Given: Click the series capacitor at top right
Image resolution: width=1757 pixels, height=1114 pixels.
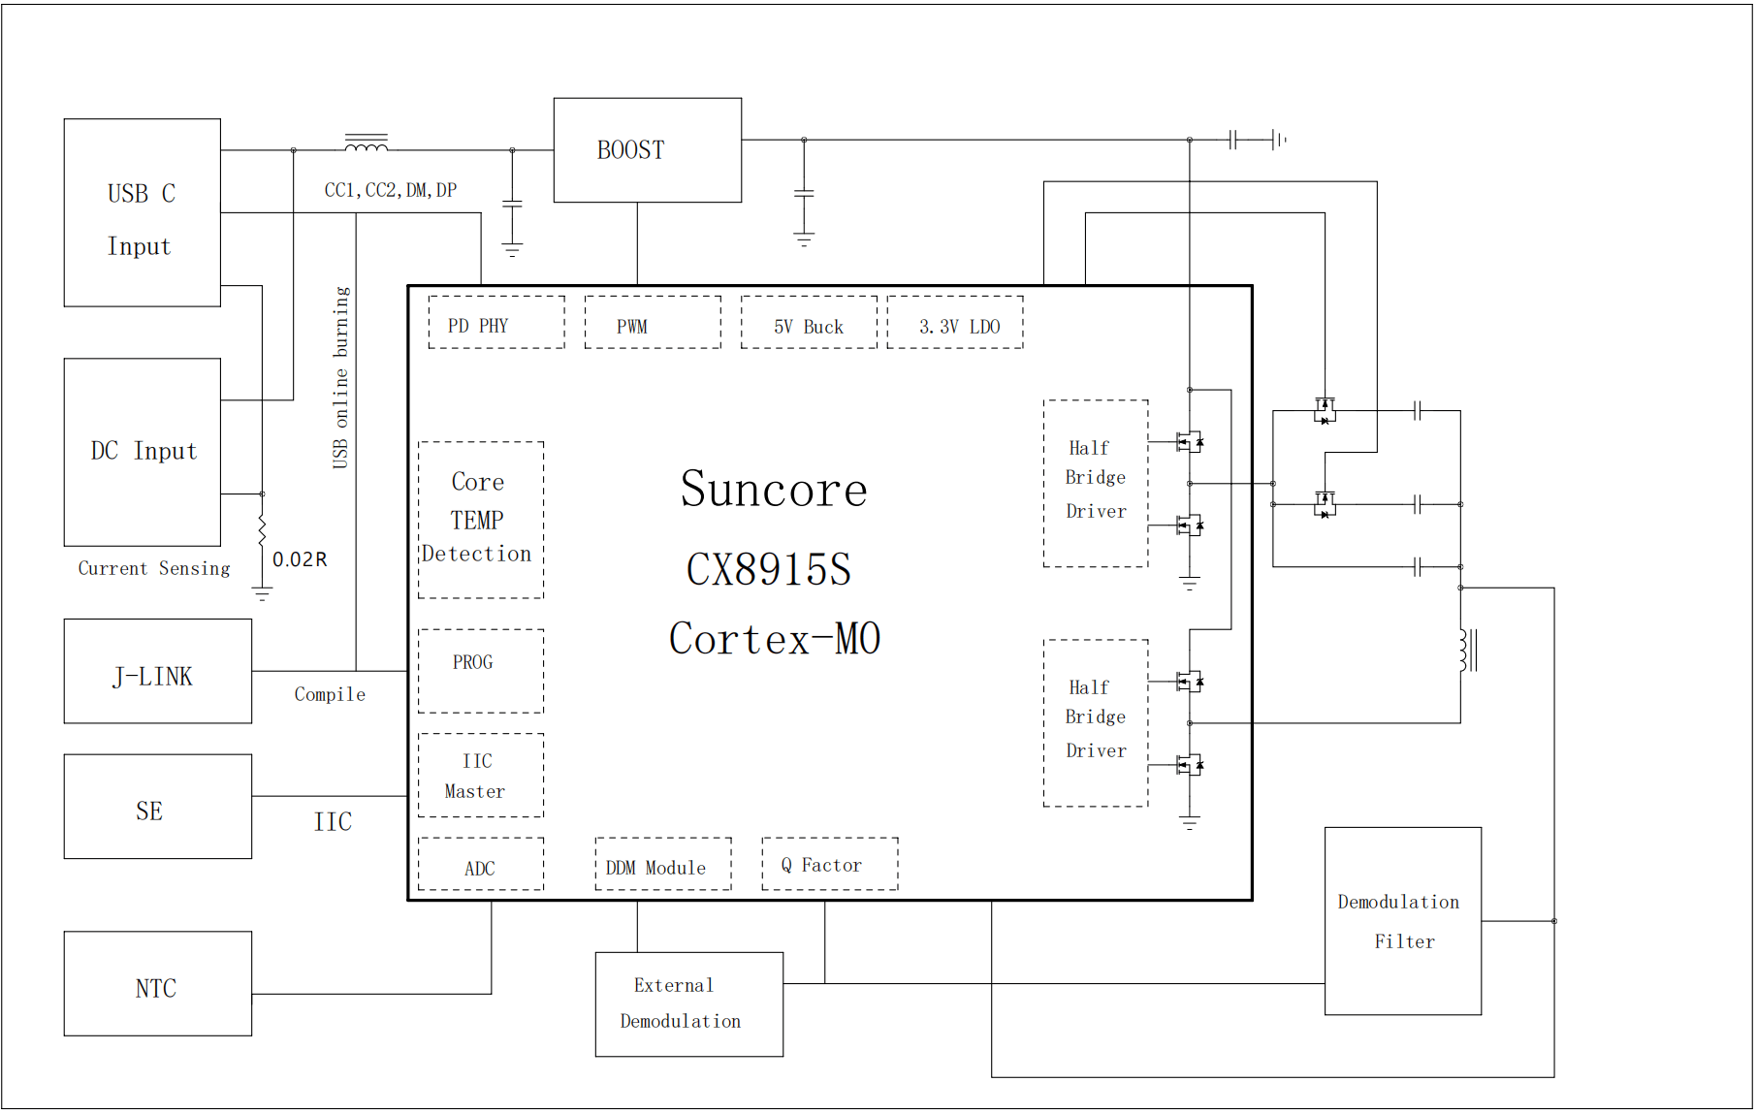Looking at the screenshot, I should click(x=1232, y=140).
